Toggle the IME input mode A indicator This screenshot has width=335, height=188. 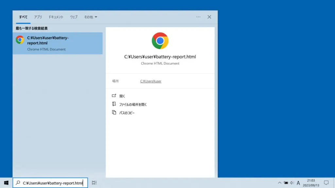pos(298,183)
